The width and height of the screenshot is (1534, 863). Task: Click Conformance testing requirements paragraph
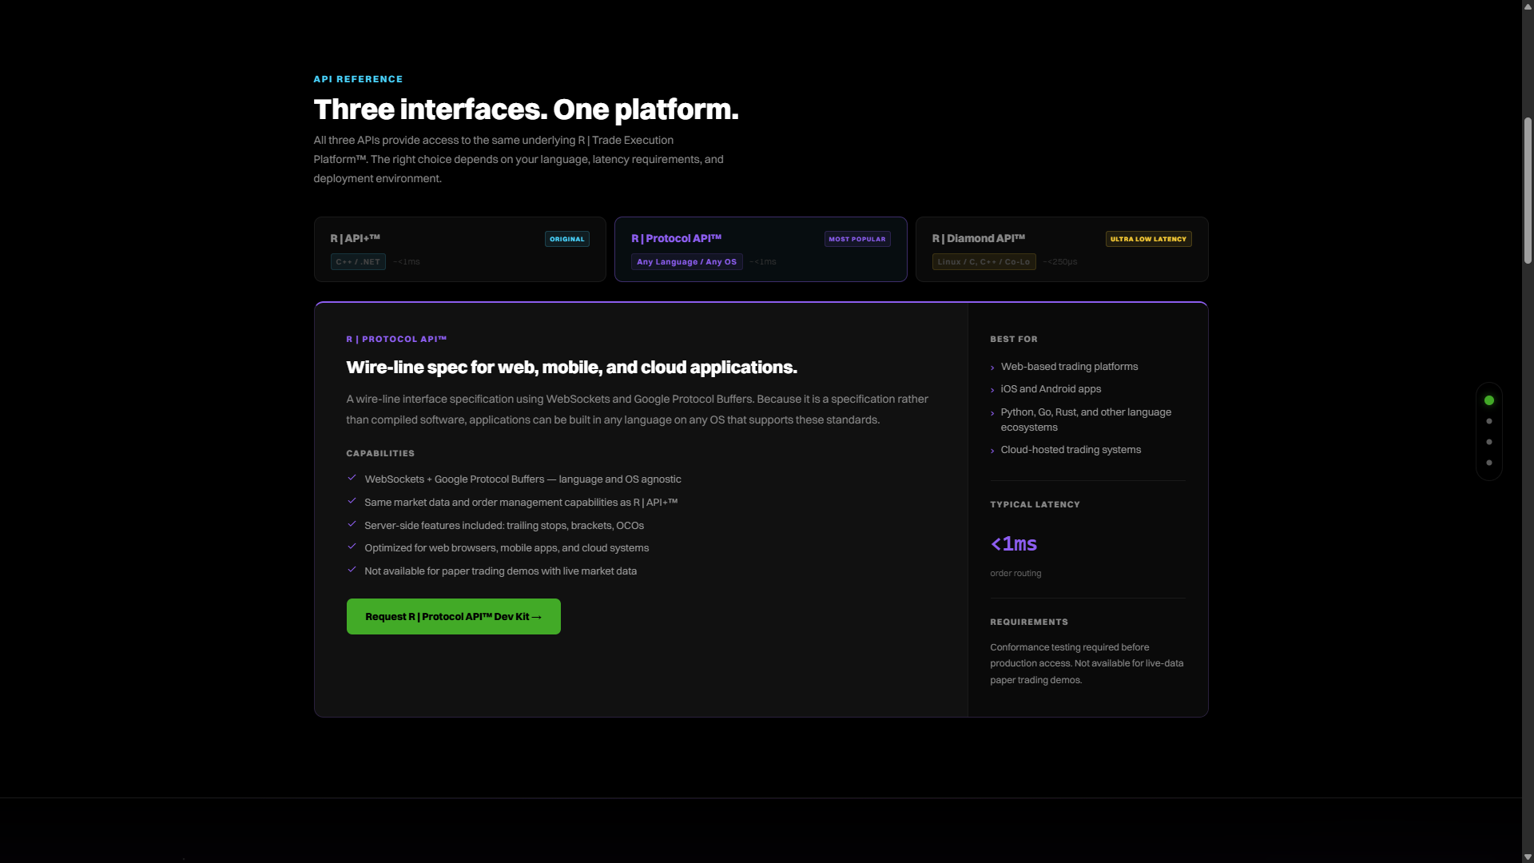click(1087, 664)
